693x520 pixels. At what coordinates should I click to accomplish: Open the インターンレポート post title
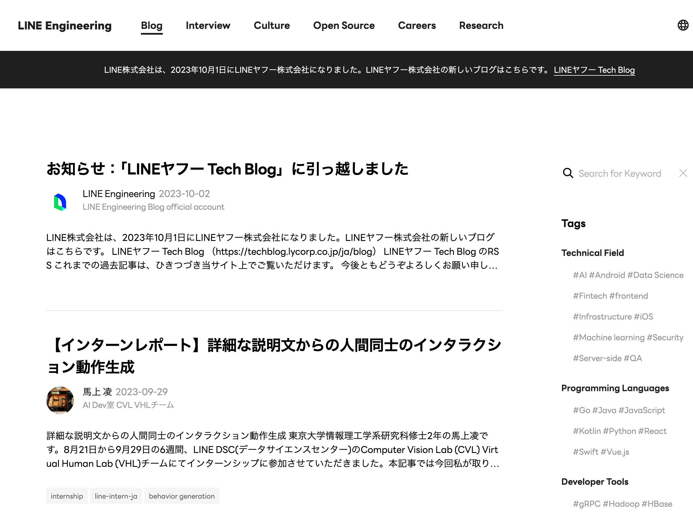(274, 356)
